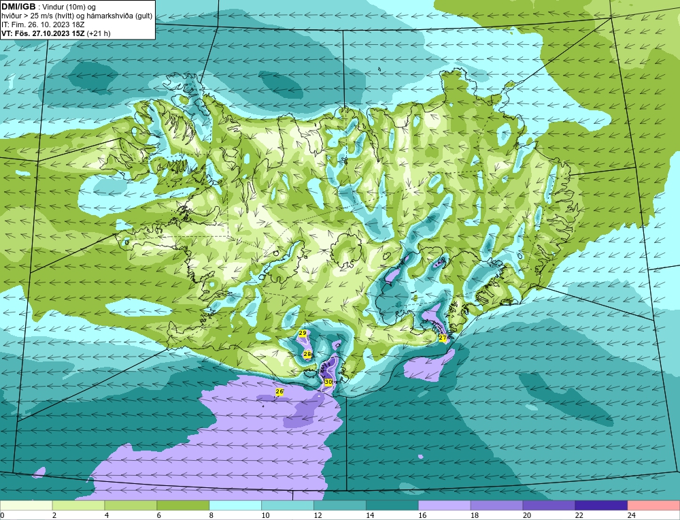
Task: Click the 8–10 m/s light cyan swatch
Action: click(235, 506)
